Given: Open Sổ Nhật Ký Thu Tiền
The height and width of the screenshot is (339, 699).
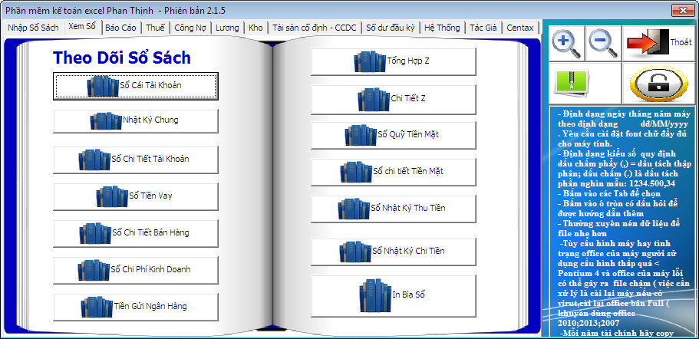Looking at the screenshot, I should click(x=393, y=209).
